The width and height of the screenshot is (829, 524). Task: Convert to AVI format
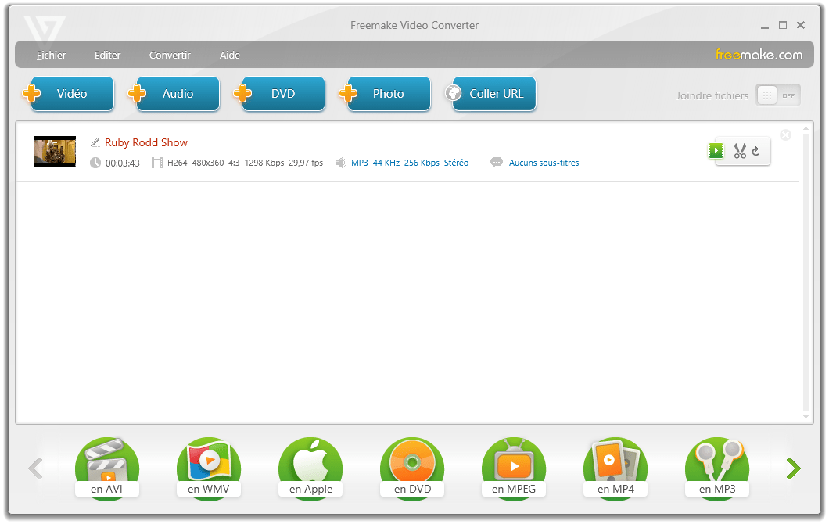[x=107, y=468]
